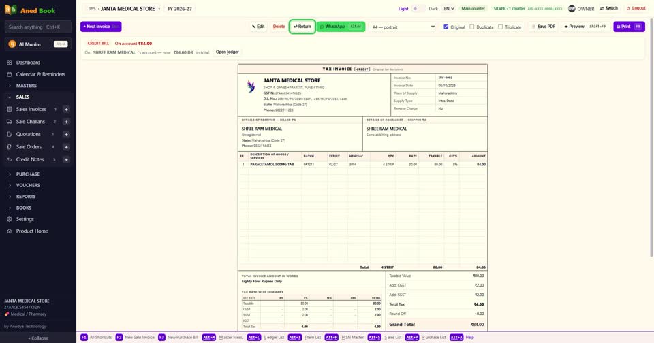654x343 pixels.
Task: Click F3 New Purchase Bill shortcut
Action: 178,337
